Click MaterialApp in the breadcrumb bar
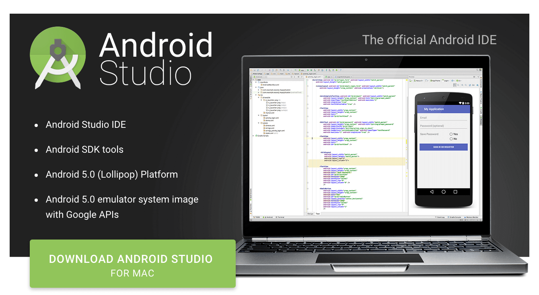 point(257,74)
